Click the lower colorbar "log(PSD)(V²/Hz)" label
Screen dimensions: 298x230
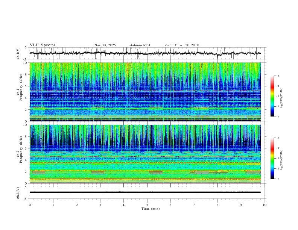pos(281,160)
